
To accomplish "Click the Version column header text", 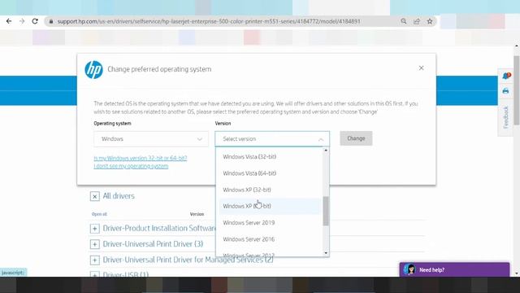I will [197, 214].
